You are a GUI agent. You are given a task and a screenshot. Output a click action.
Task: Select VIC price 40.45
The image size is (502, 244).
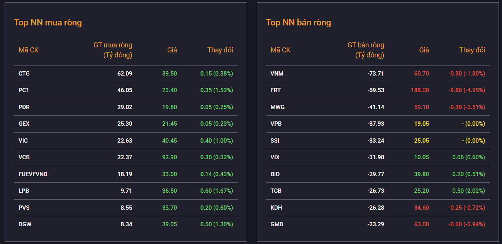tap(170, 141)
